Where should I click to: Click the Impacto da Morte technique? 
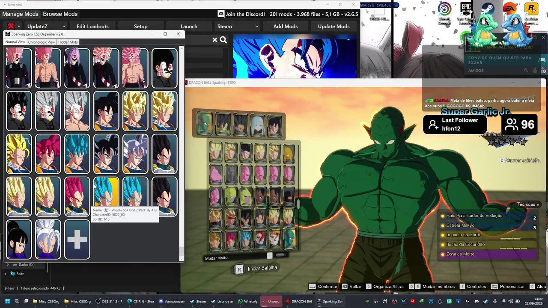point(488,235)
